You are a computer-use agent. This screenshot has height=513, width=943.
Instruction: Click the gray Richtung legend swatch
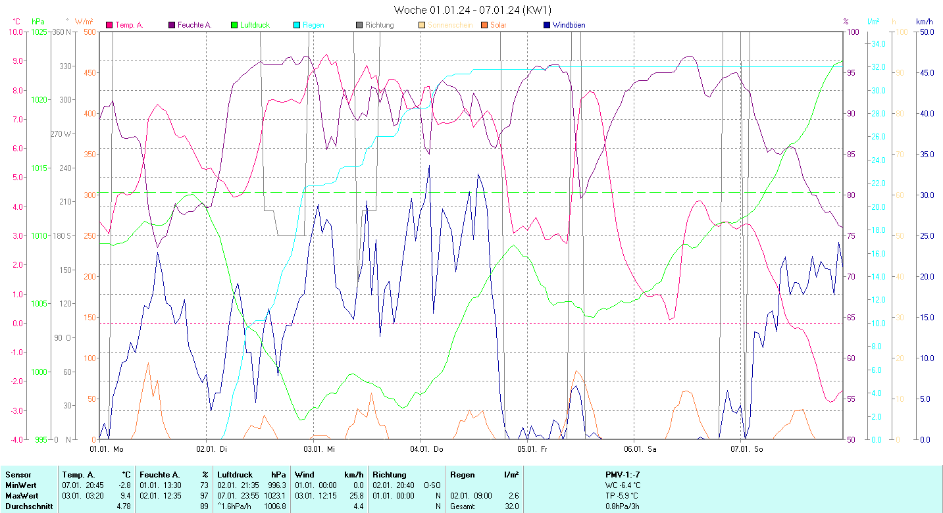359,25
